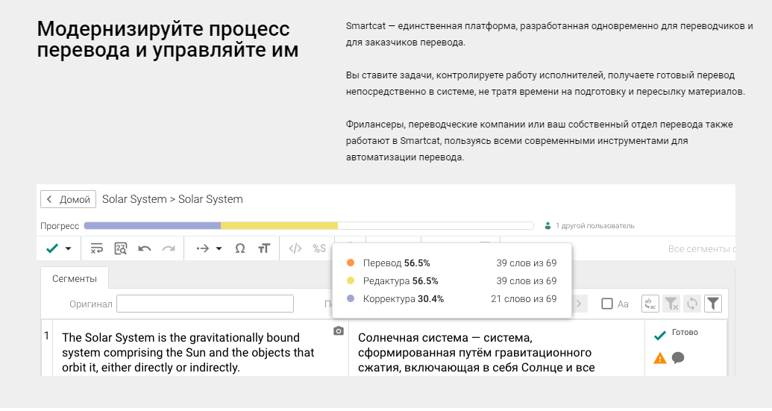This screenshot has height=411, width=772.
Task: Click the yellow Редактура legend dot
Action: [351, 280]
